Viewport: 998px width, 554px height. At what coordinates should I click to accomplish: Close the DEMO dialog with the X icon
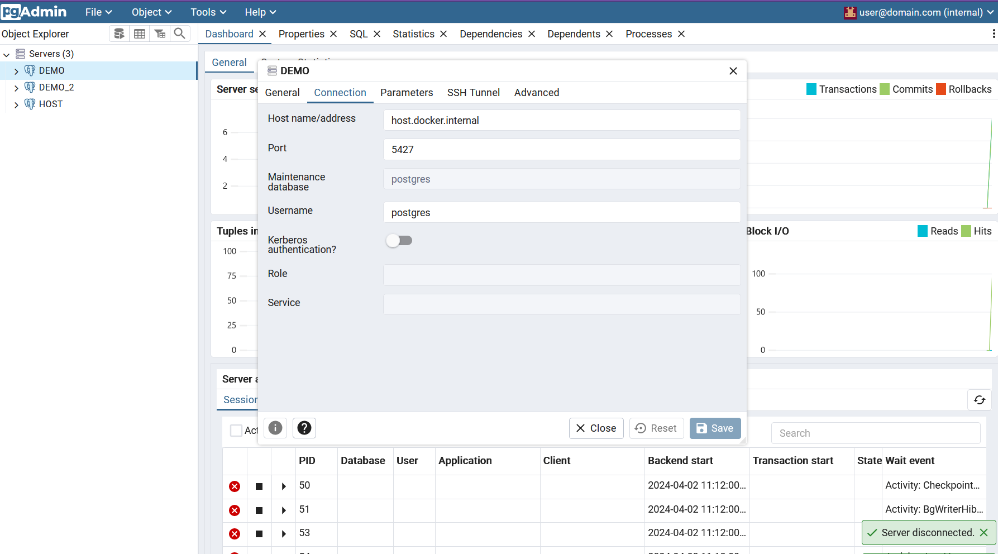[733, 71]
